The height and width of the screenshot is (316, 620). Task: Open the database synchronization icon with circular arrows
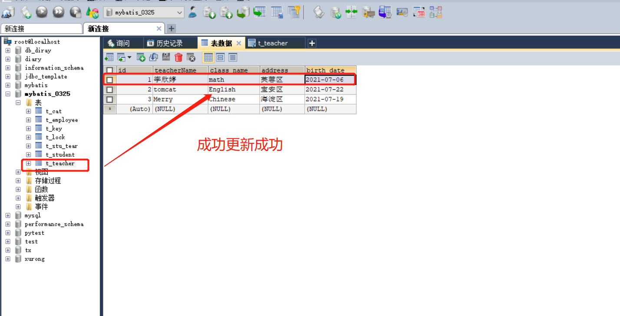(x=336, y=12)
